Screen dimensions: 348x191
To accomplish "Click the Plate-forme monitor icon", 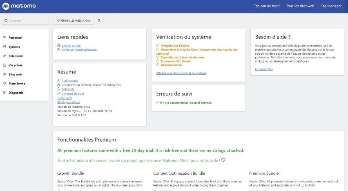I will coord(4,83).
